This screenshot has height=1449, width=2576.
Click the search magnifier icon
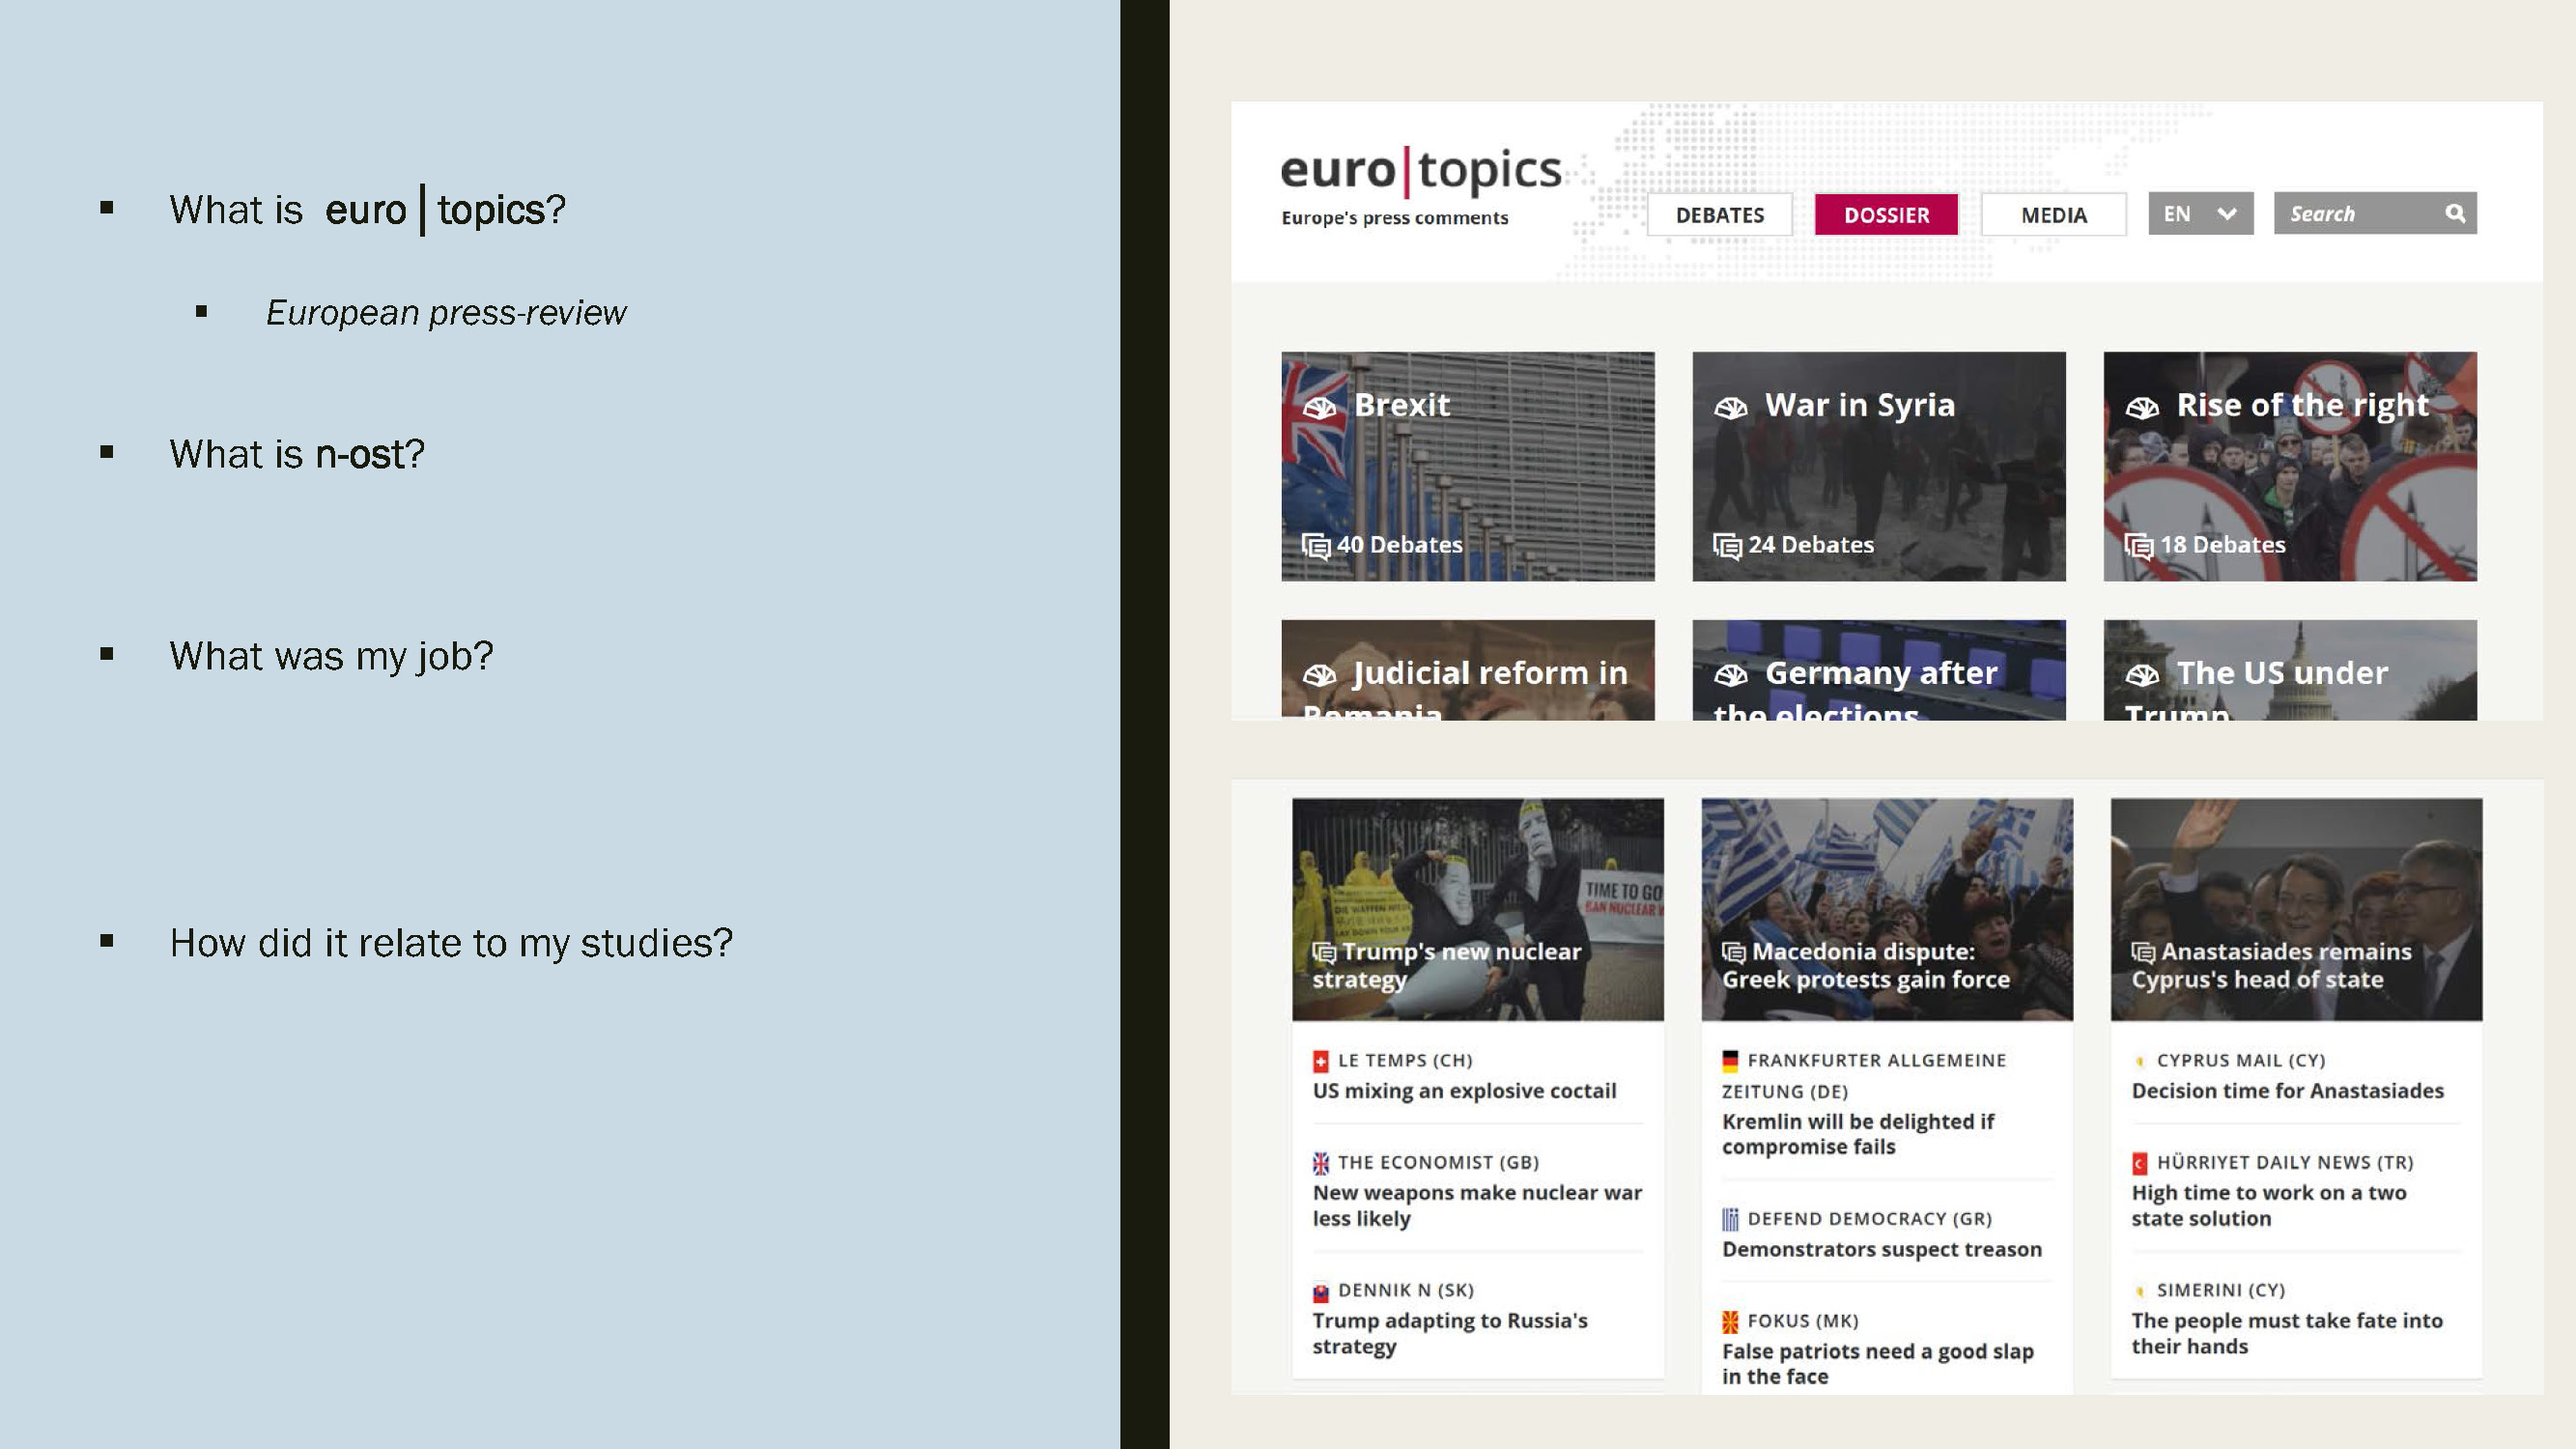tap(2455, 214)
